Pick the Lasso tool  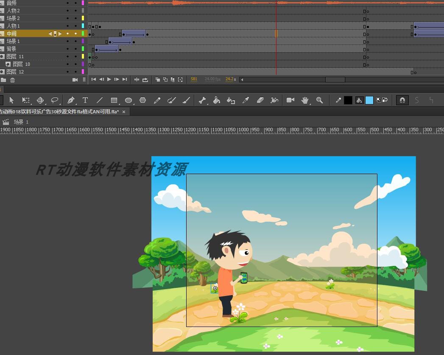pyautogui.click(x=55, y=100)
